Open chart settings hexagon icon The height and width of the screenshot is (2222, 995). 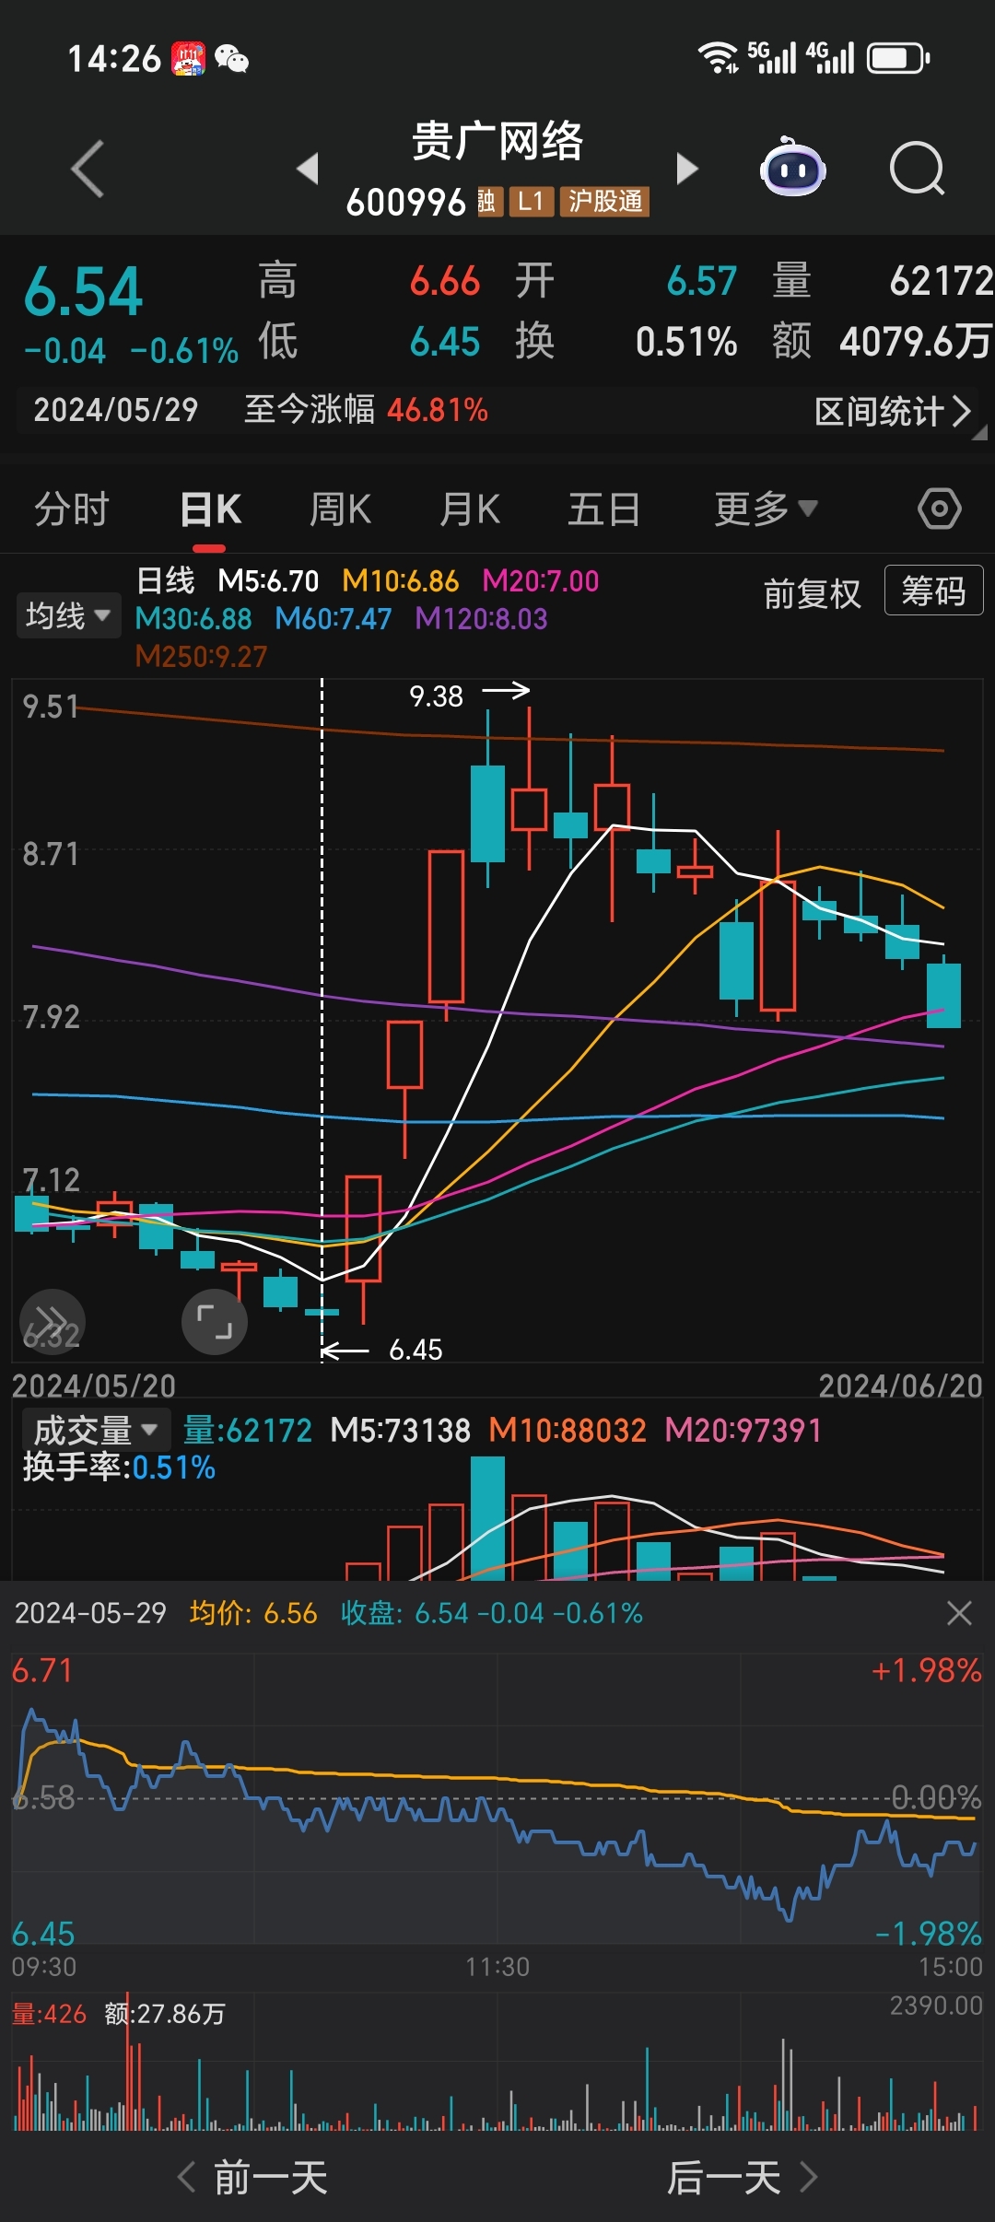(939, 509)
